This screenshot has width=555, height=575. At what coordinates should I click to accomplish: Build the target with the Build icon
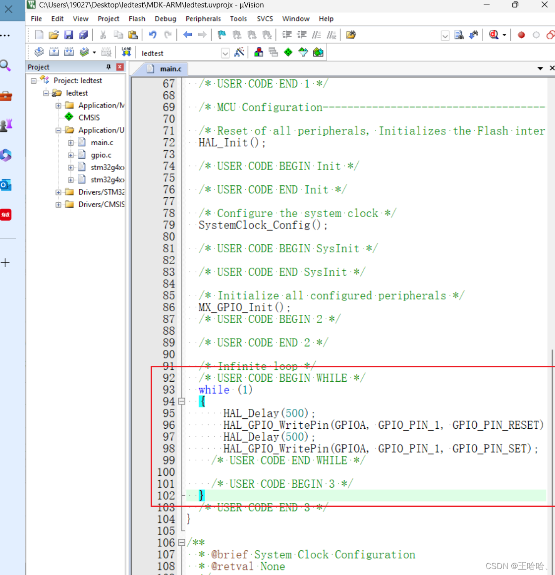click(54, 53)
